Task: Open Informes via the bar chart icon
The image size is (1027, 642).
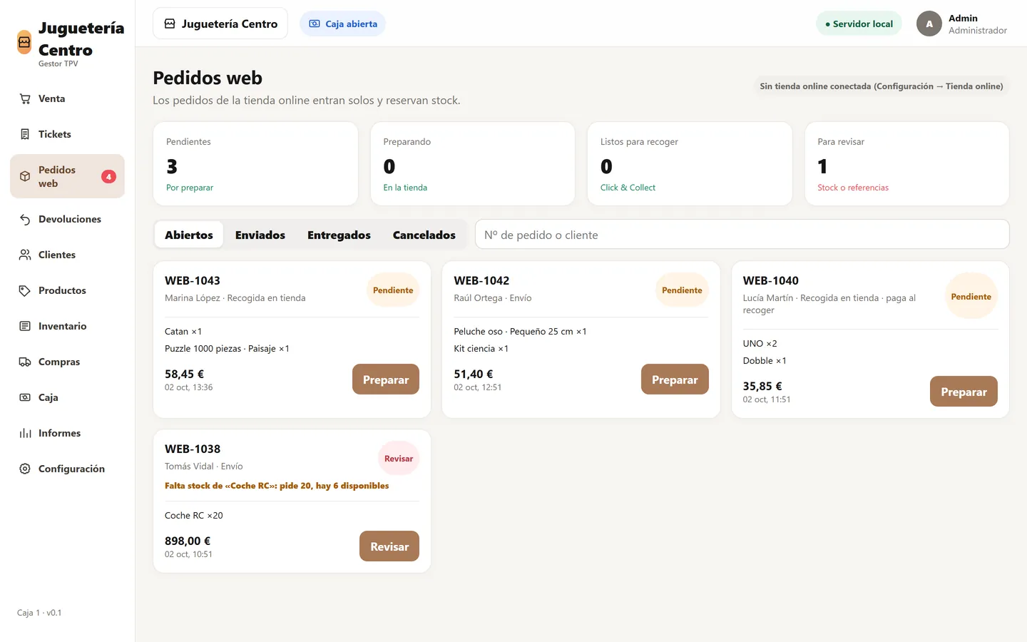Action: 25,433
